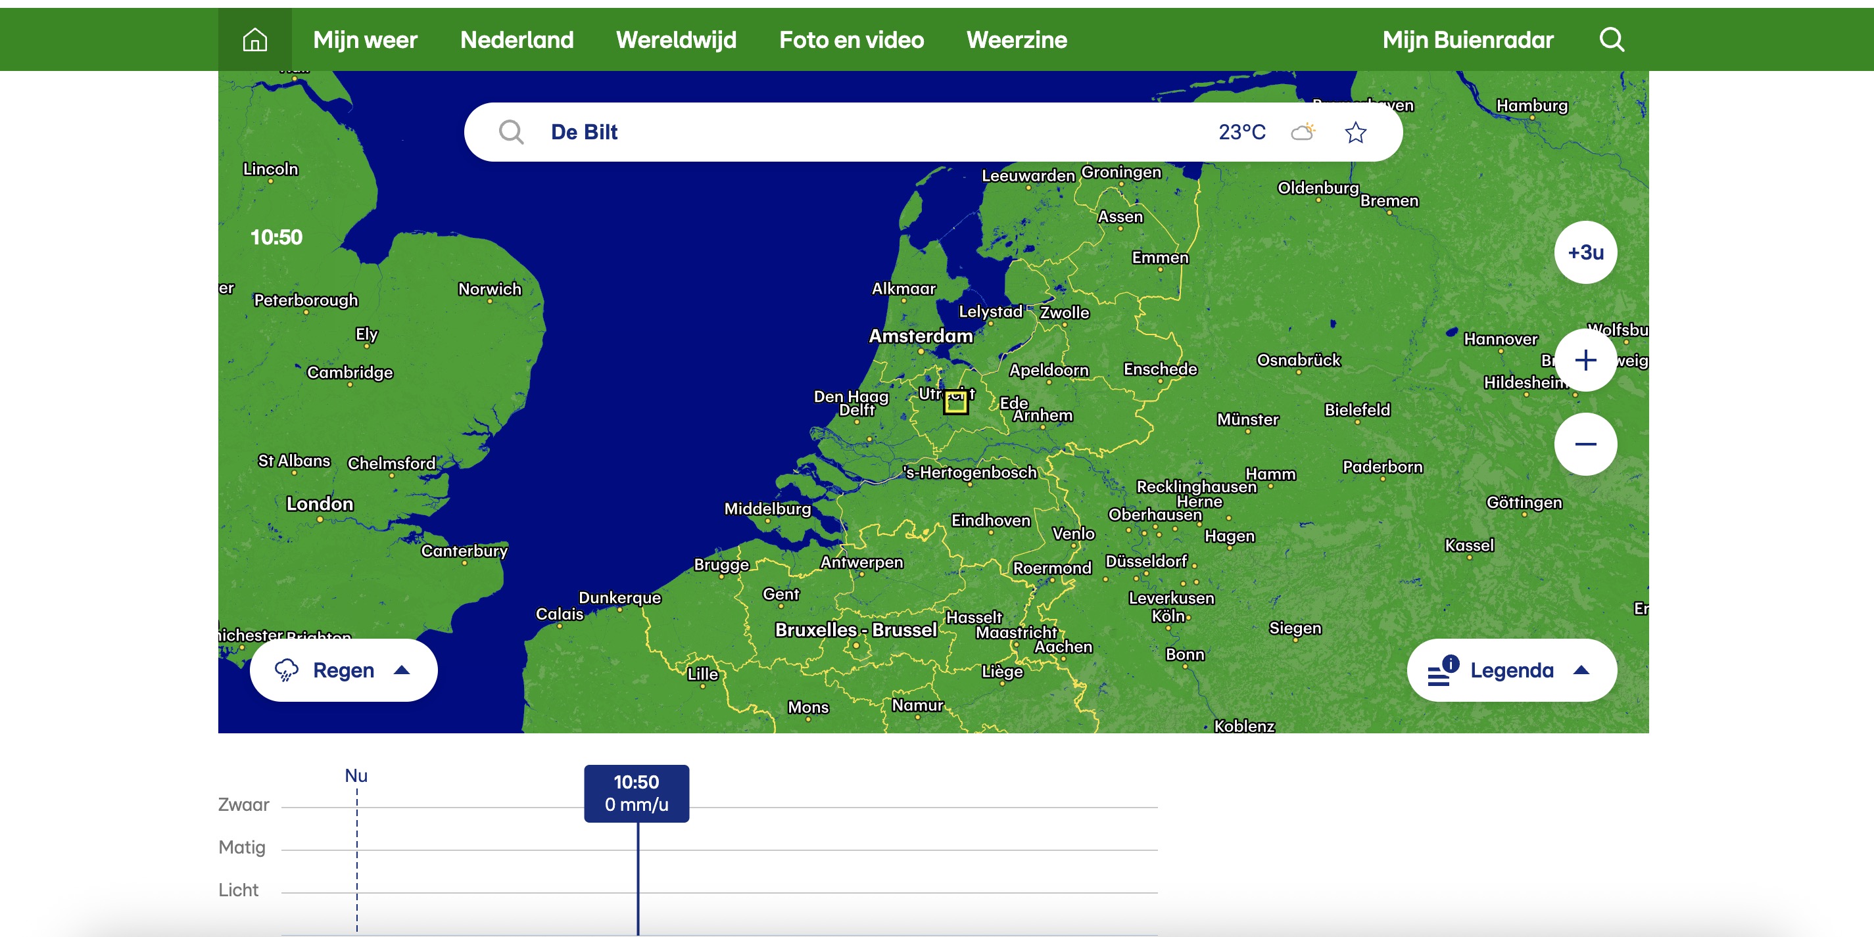Click the magnifier icon in the location bar
This screenshot has height=937, width=1874.
point(511,132)
